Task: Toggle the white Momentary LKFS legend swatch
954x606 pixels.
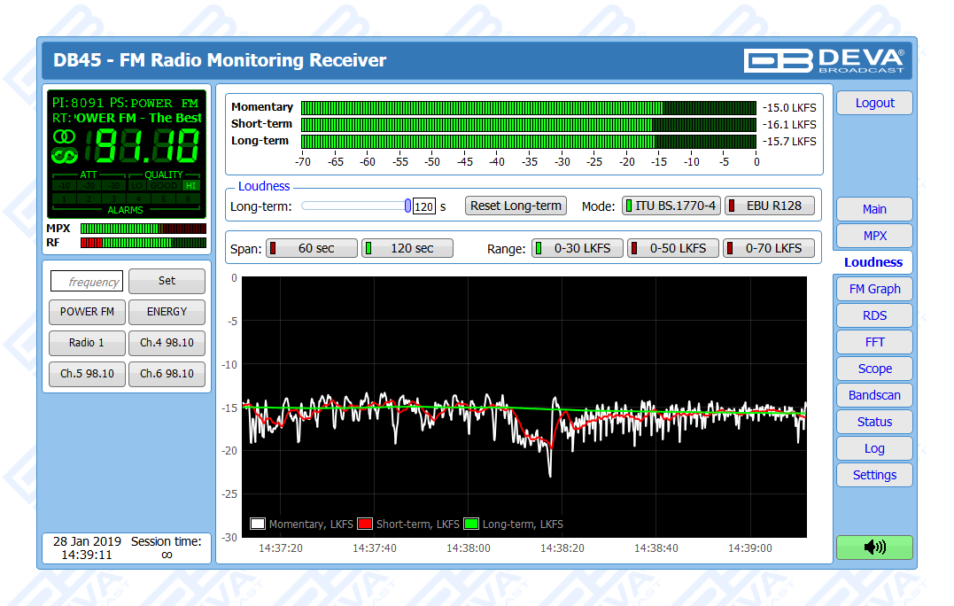Action: tap(259, 524)
